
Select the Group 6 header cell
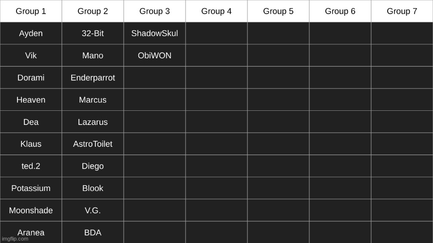340,11
